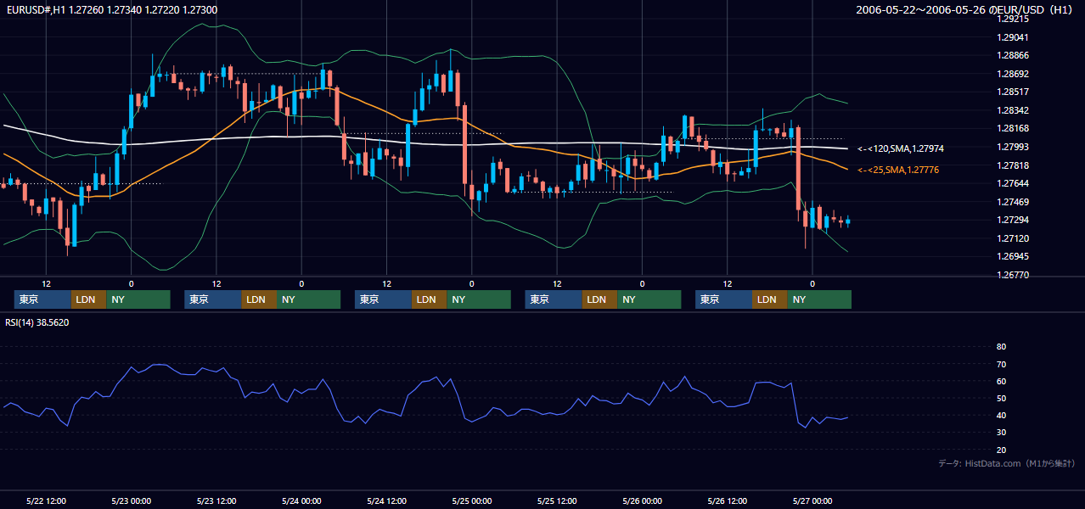Viewport: 1085px width, 509px height.
Task: Click RSI axis level 60
Action: tap(1001, 381)
